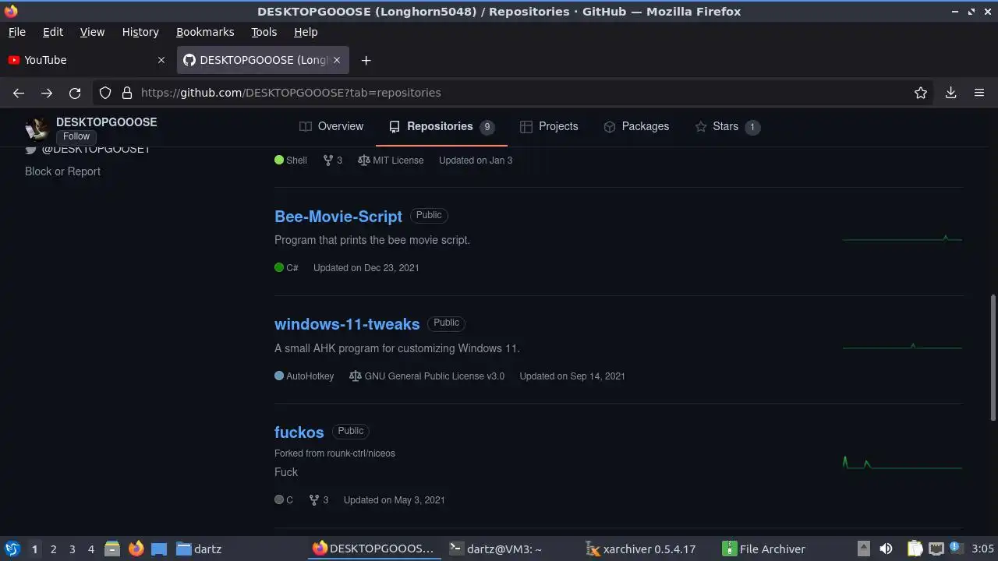The height and width of the screenshot is (561, 998).
Task: Switch to workspace 2
Action: pos(53,549)
